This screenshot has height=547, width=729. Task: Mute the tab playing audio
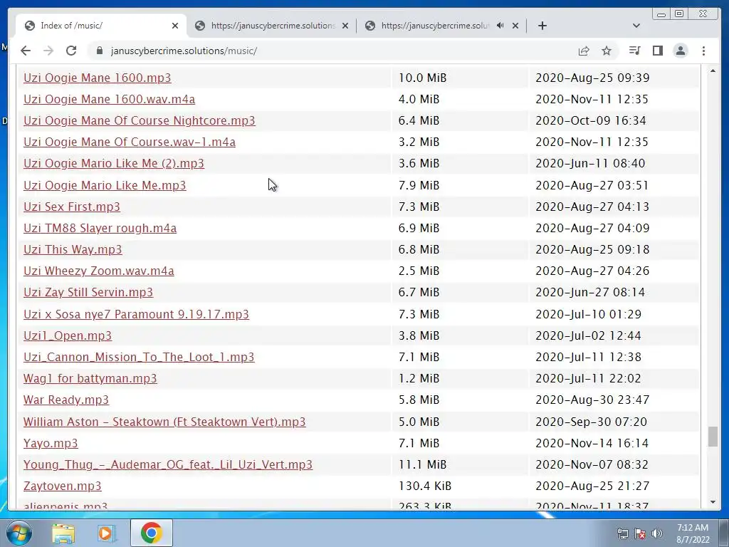click(x=500, y=26)
